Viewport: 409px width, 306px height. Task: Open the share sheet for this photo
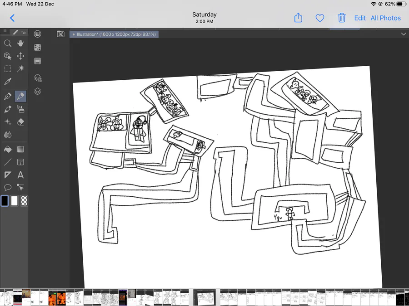coord(298,18)
